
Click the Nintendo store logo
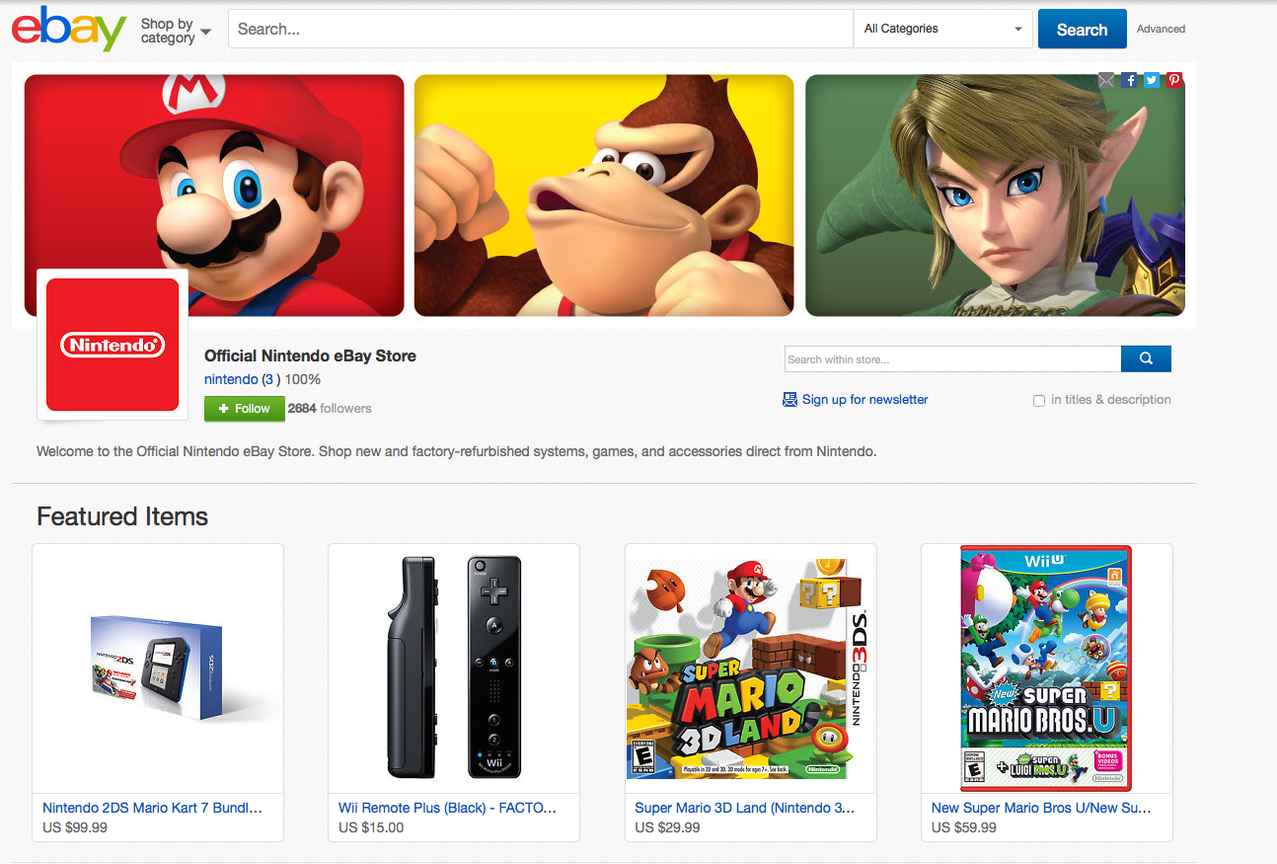pyautogui.click(x=113, y=345)
